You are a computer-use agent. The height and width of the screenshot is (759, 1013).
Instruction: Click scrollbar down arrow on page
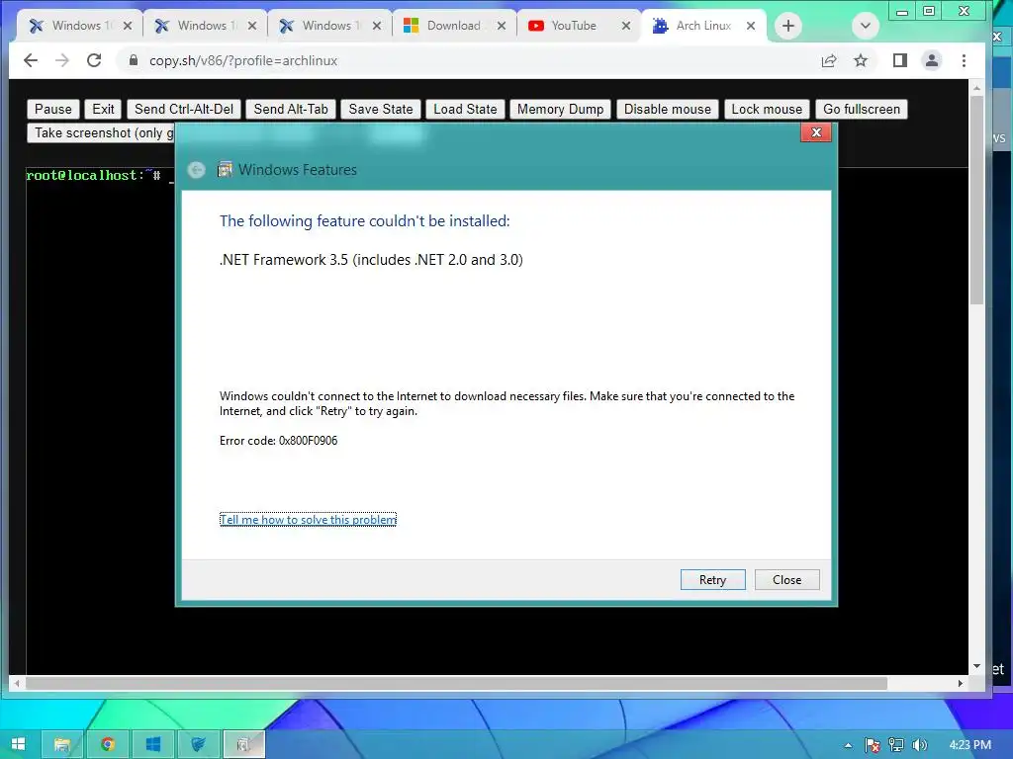(x=976, y=666)
